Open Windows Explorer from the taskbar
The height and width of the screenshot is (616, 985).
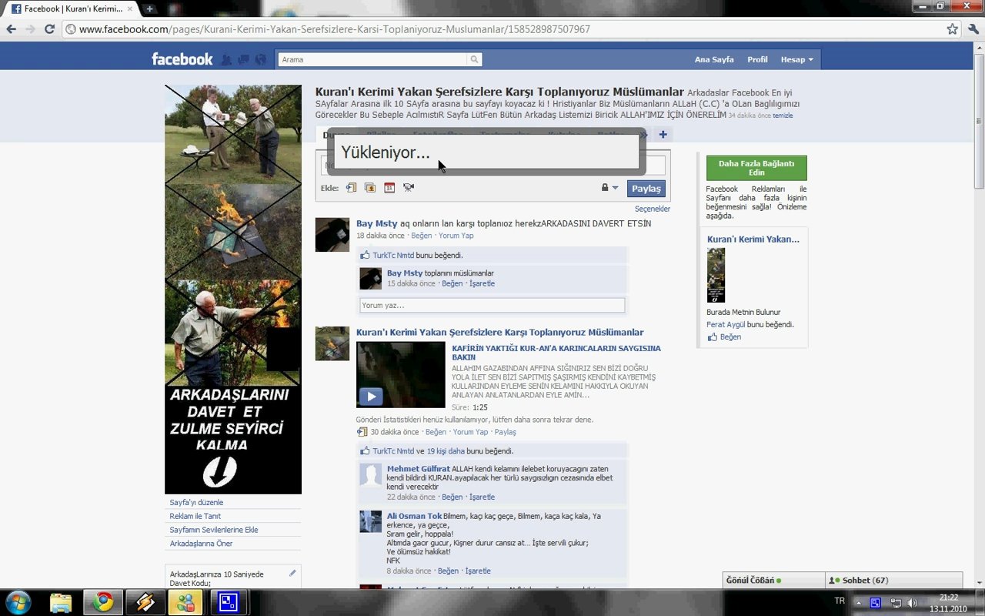coord(61,602)
